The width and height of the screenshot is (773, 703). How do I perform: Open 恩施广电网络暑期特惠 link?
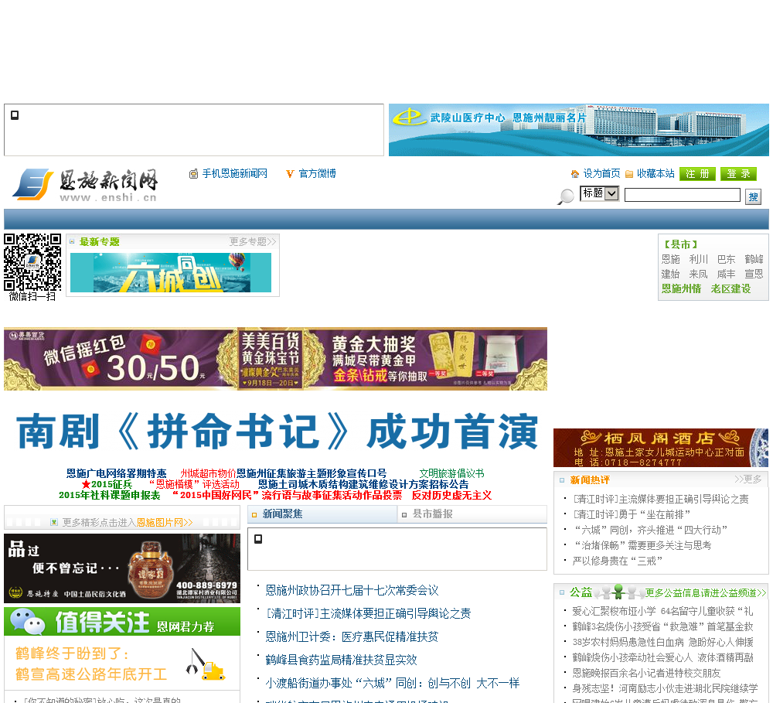point(117,473)
